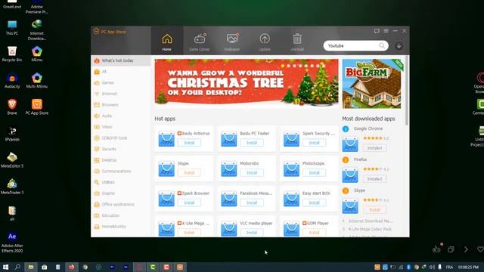The image size is (484, 272).
Task: Select the Internet category
Action: click(x=121, y=94)
